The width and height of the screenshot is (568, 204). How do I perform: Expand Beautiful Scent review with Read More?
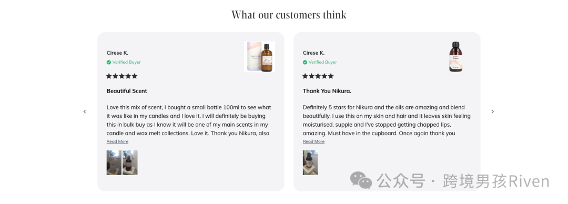[117, 141]
